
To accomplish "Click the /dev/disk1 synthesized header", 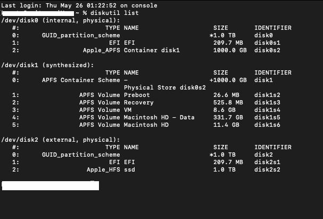I will coord(47,65).
